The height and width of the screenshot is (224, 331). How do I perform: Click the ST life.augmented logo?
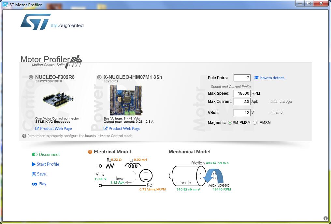point(52,22)
